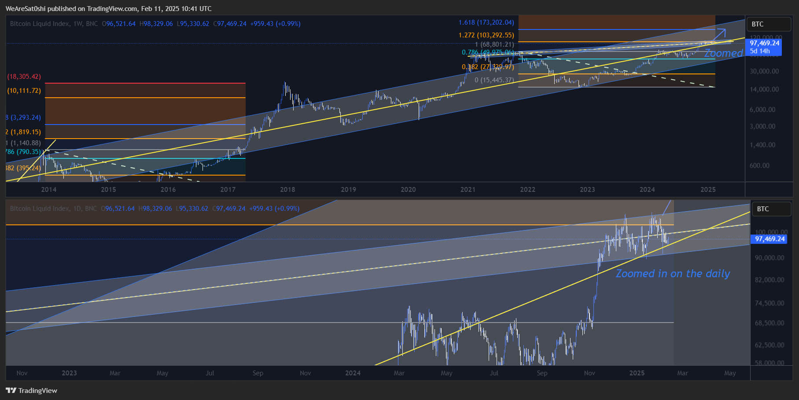The height and width of the screenshot is (400, 799).
Task: Click the 2017 year label
Action: point(228,190)
